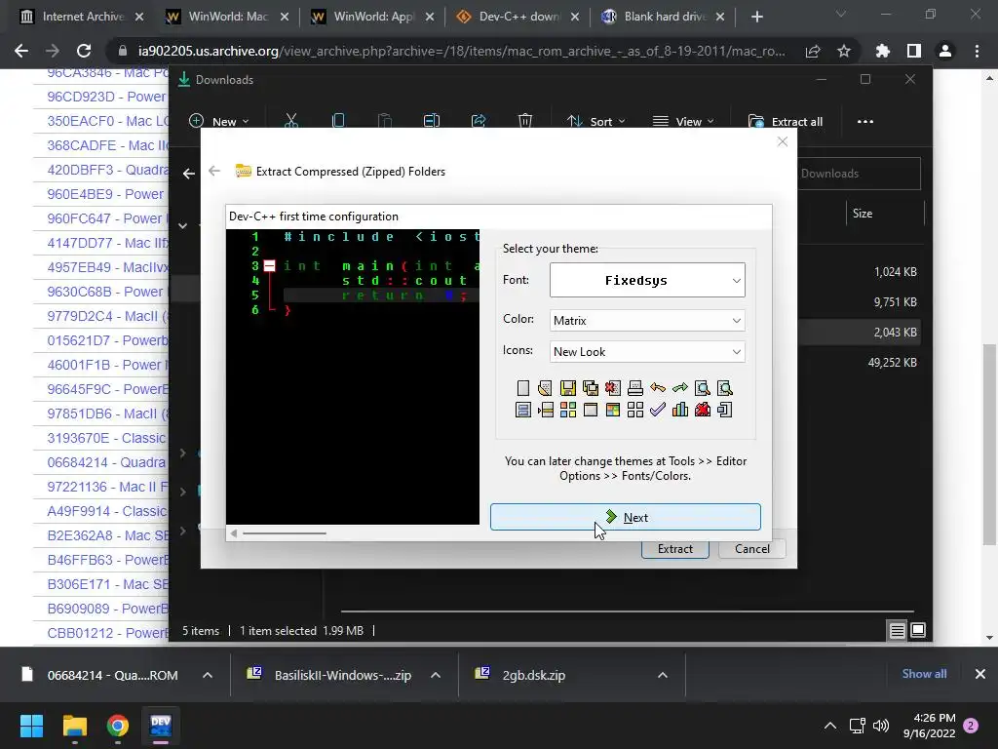Open the 3193670E - Classic link

(x=106, y=438)
